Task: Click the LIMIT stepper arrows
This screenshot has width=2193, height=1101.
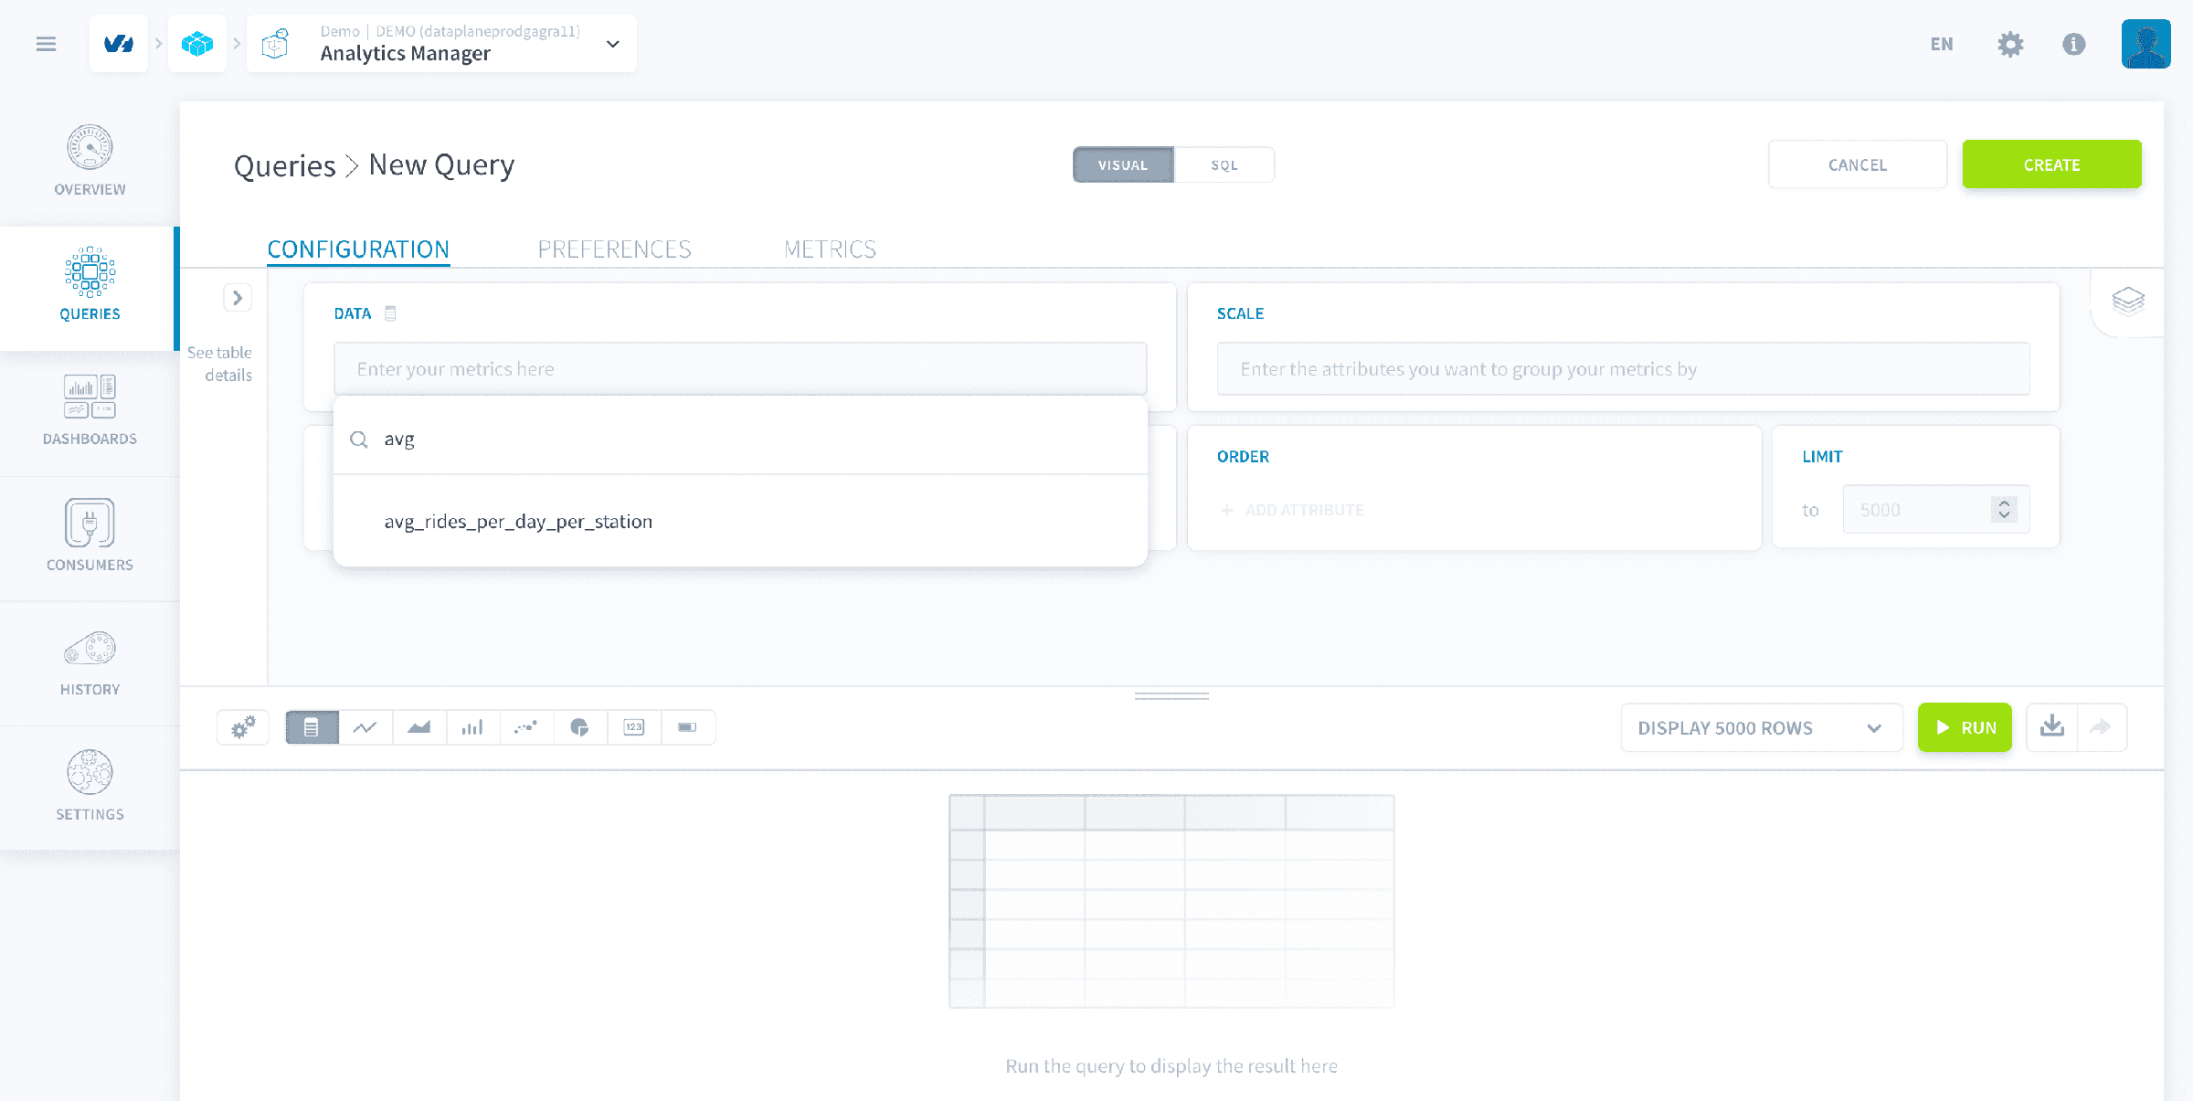Action: coord(2004,509)
